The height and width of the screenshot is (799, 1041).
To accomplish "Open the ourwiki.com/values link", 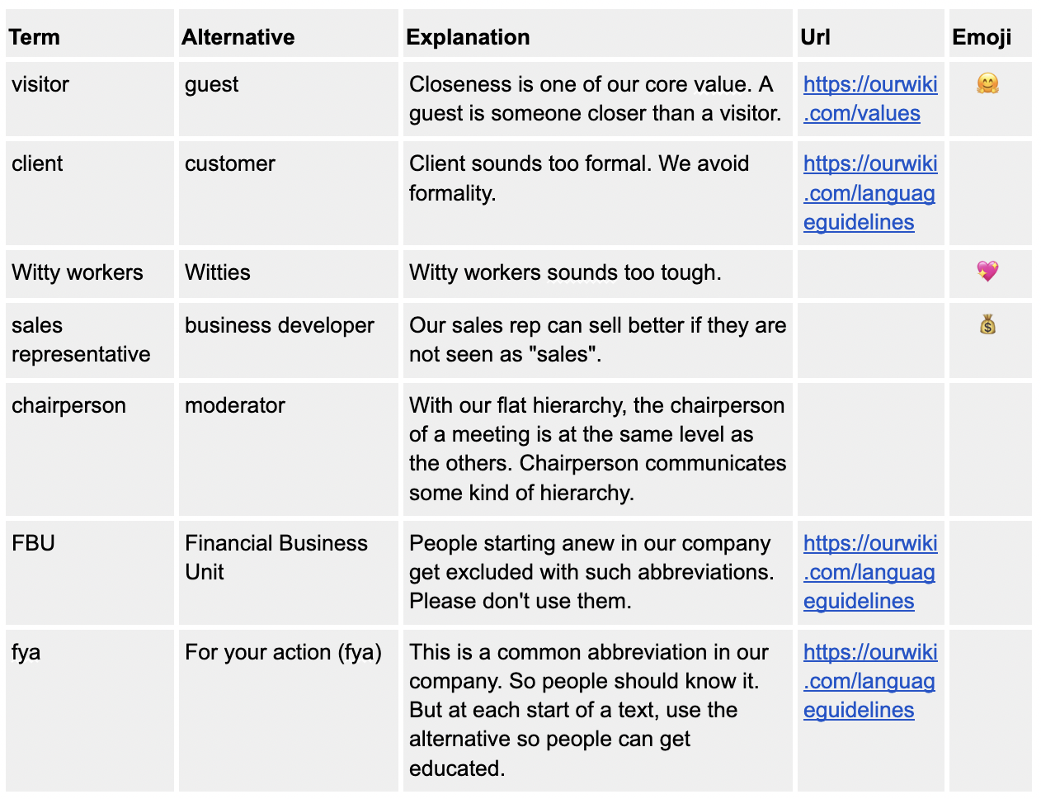I will pos(869,99).
